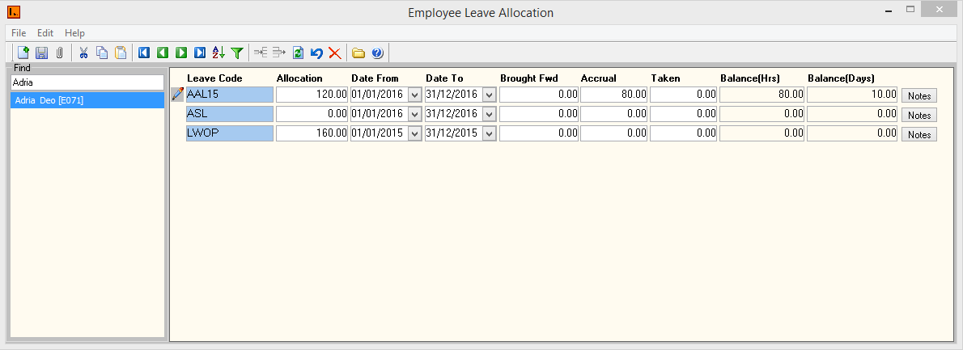Click the Refresh icon in the toolbar

click(x=298, y=53)
